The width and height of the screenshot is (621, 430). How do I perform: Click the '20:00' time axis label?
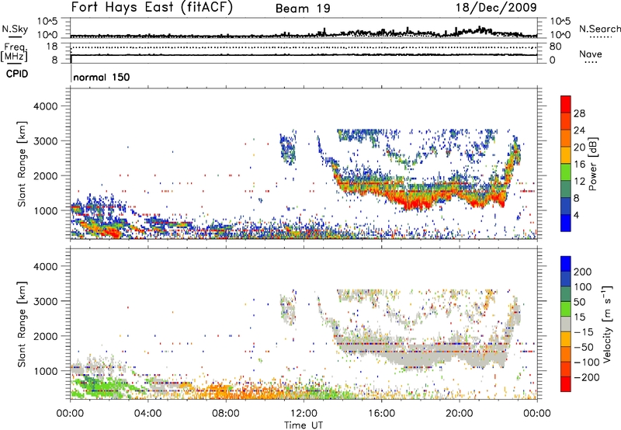click(x=459, y=414)
